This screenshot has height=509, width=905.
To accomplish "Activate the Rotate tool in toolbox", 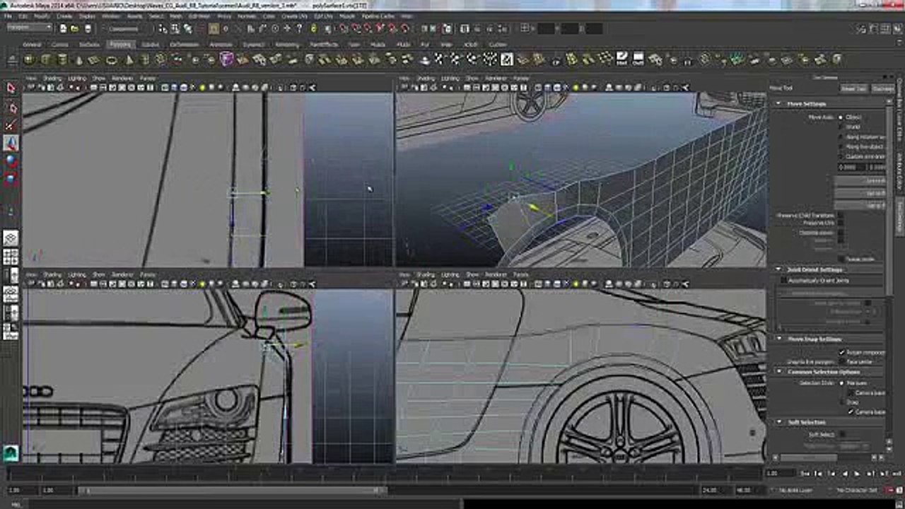I will [x=11, y=160].
